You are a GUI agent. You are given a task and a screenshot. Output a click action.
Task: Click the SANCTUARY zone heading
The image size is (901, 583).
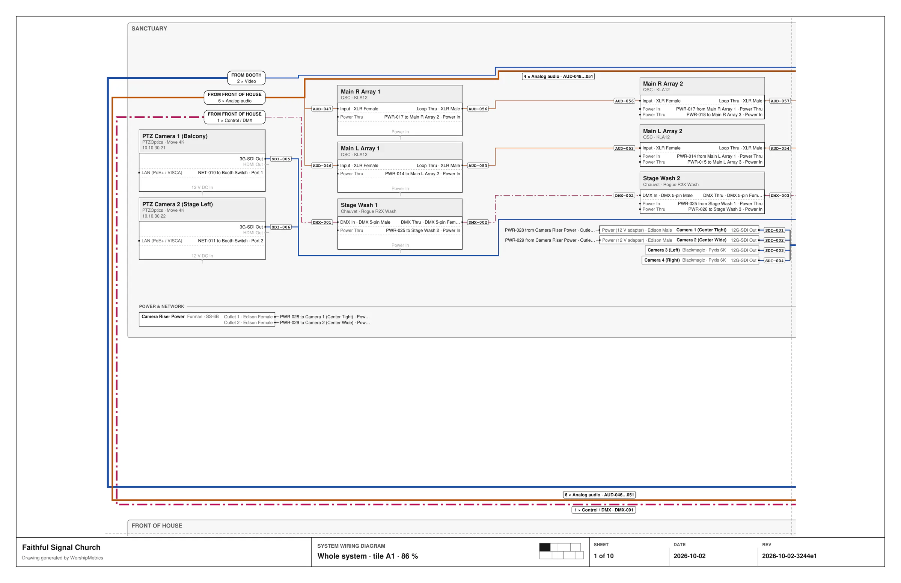coord(149,29)
